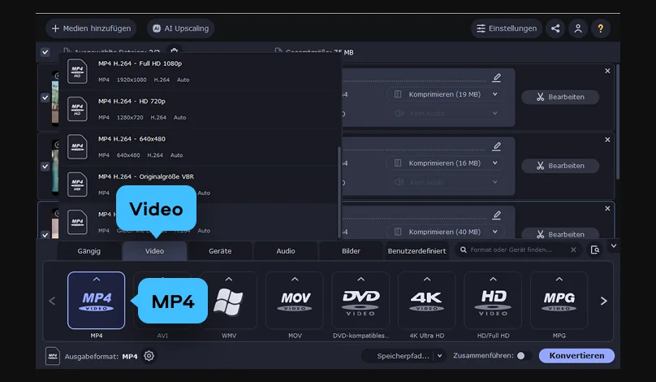Select the MPG video format icon
This screenshot has width=656, height=382.
[x=559, y=300]
